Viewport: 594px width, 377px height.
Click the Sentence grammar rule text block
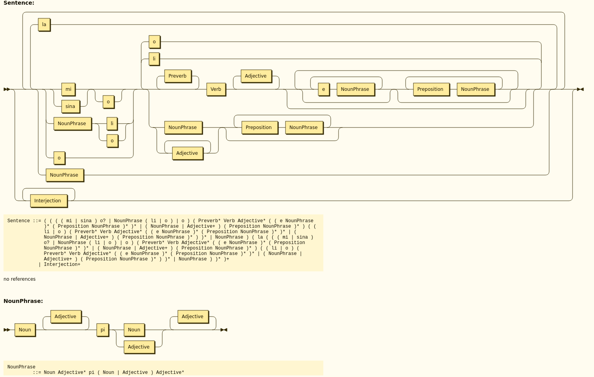[x=163, y=242]
